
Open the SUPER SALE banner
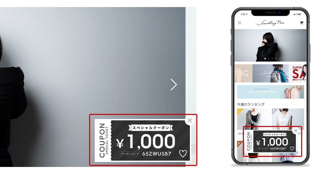click(297, 73)
